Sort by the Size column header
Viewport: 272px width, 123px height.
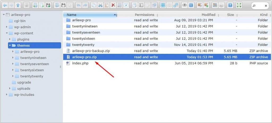click(x=230, y=15)
